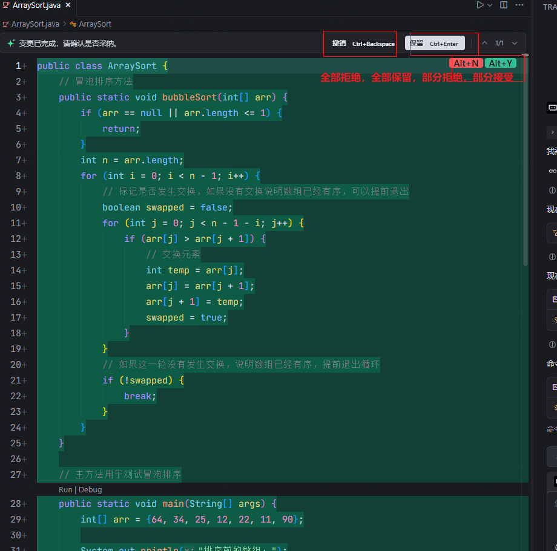
Task: Click line number 28 in the gutter
Action: [x=16, y=504]
